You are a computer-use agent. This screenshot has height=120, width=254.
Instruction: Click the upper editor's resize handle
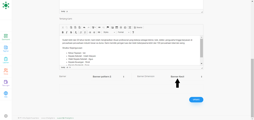202,12
